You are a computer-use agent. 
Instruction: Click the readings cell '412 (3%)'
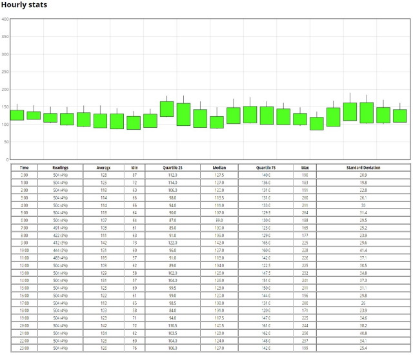[60, 243]
